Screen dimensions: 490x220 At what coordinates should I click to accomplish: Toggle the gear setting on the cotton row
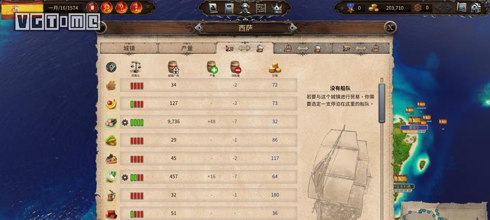[x=125, y=178]
